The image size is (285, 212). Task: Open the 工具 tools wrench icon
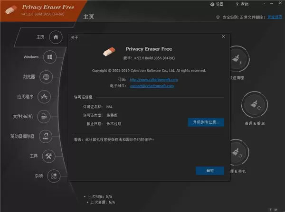tap(48, 156)
